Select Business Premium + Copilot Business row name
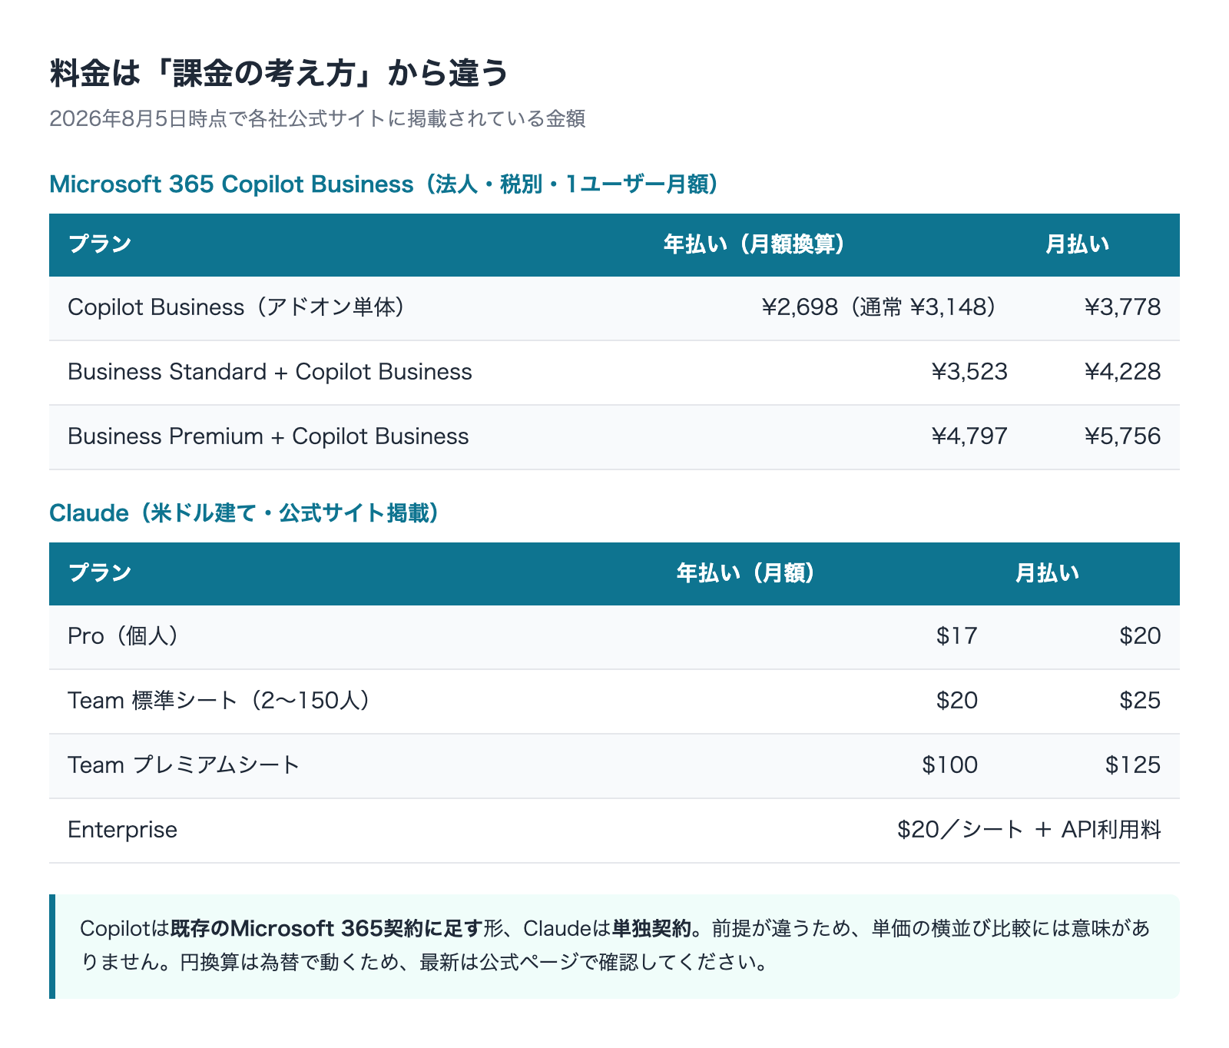Image resolution: width=1229 pixels, height=1048 pixels. (x=268, y=436)
